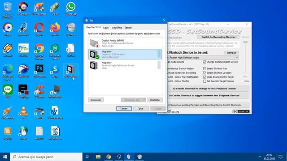Click the Player desktop shortcut
This screenshot has width=287, height=161.
(8, 29)
